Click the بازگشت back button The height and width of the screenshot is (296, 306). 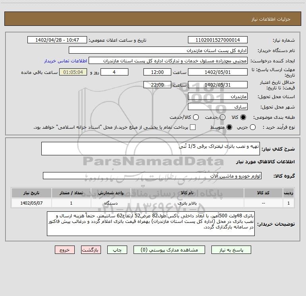(91, 250)
